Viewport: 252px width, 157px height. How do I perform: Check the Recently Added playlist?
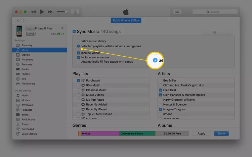click(78, 105)
